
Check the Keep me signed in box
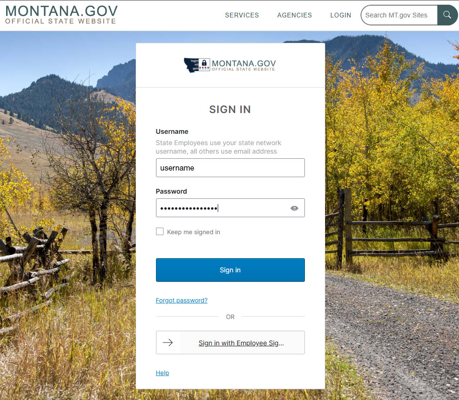[160, 231]
